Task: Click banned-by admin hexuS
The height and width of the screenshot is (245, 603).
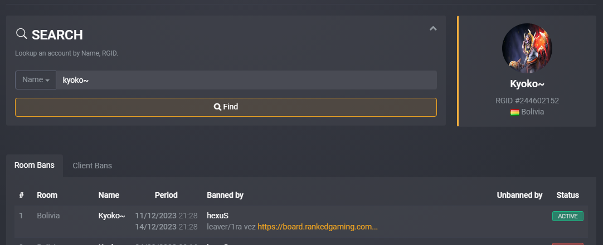Action: pyautogui.click(x=218, y=216)
